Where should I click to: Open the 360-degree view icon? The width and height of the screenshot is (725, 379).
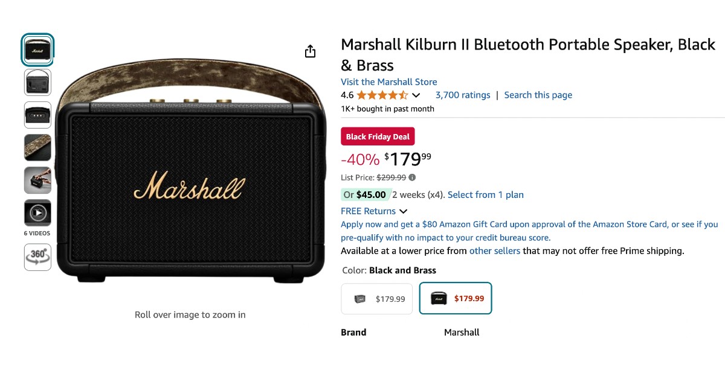click(x=37, y=257)
